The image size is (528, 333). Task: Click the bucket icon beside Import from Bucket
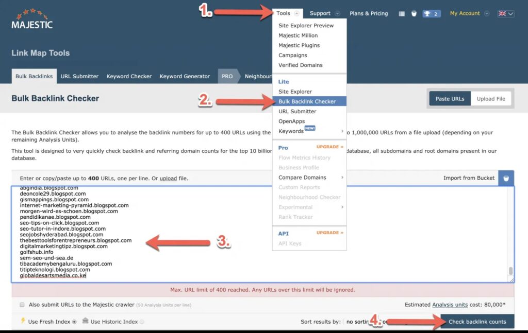click(506, 178)
